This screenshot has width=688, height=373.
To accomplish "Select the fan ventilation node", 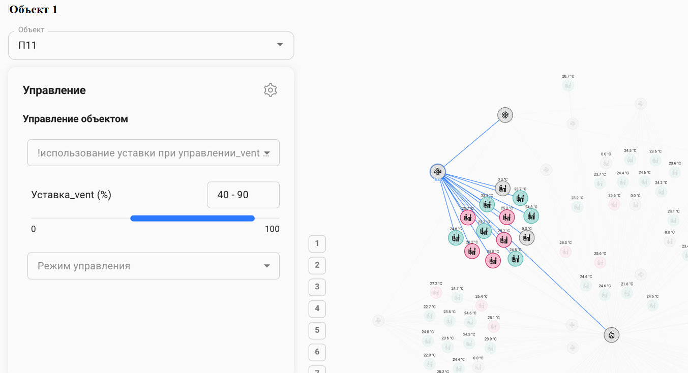I will tap(437, 172).
